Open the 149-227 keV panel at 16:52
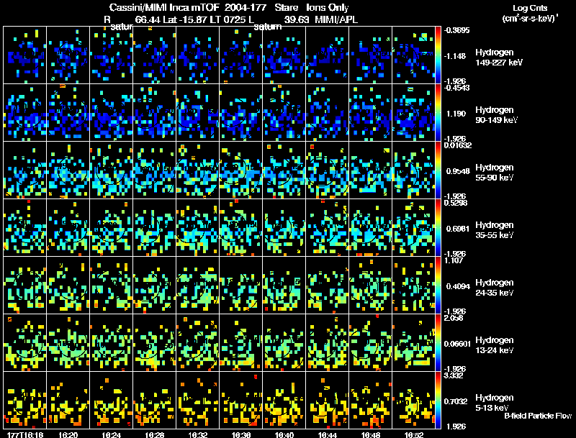Screen dimensions: 576x438 pyautogui.click(x=413, y=55)
